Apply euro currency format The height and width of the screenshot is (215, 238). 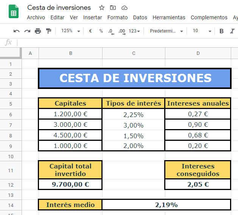[x=90, y=31]
